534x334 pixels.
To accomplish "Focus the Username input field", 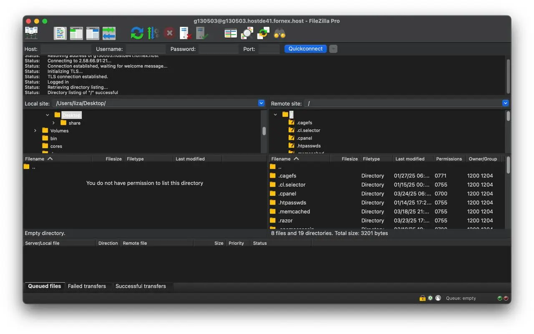I will point(146,49).
